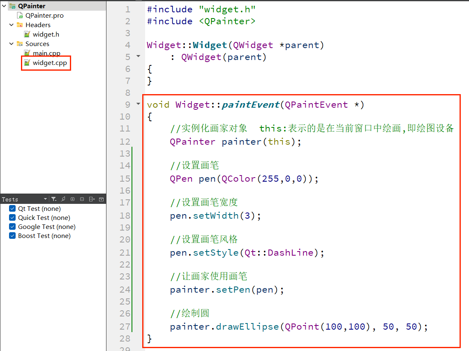Open the Tests filter menu icon
The height and width of the screenshot is (351, 469).
54,199
